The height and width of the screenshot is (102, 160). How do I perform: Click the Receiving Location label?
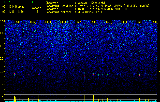59,6
